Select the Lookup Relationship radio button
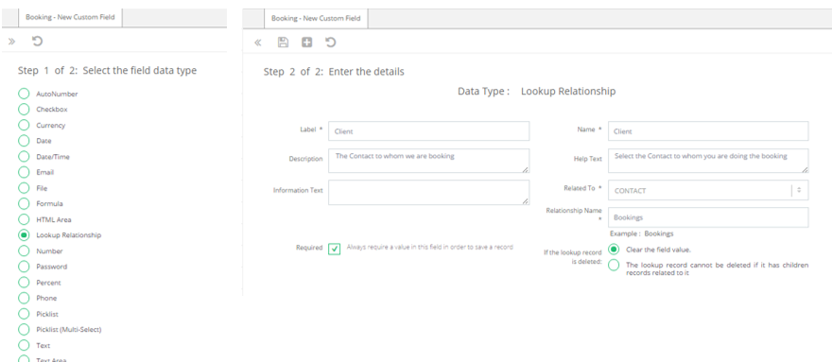This screenshot has height=362, width=832. 24,234
